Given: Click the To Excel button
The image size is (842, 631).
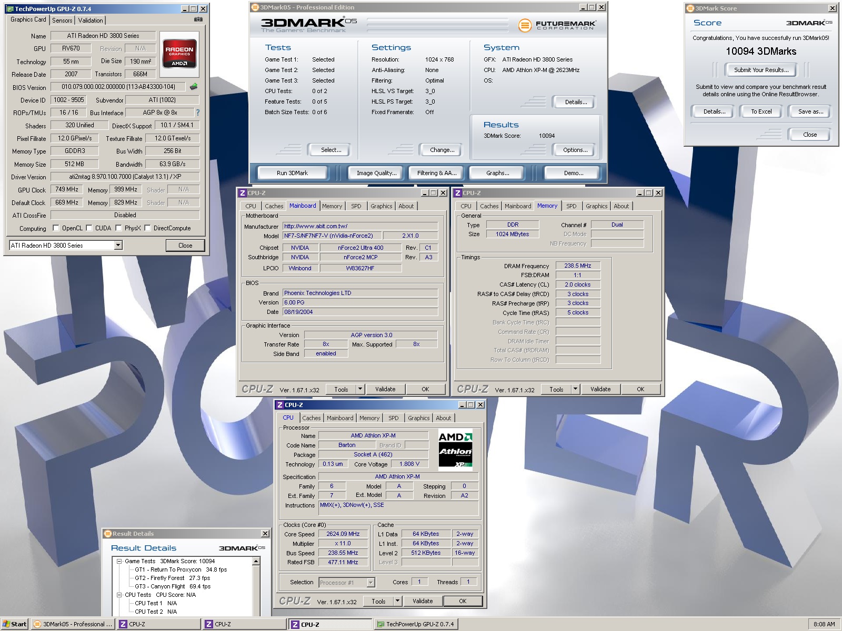Looking at the screenshot, I should tap(761, 111).
